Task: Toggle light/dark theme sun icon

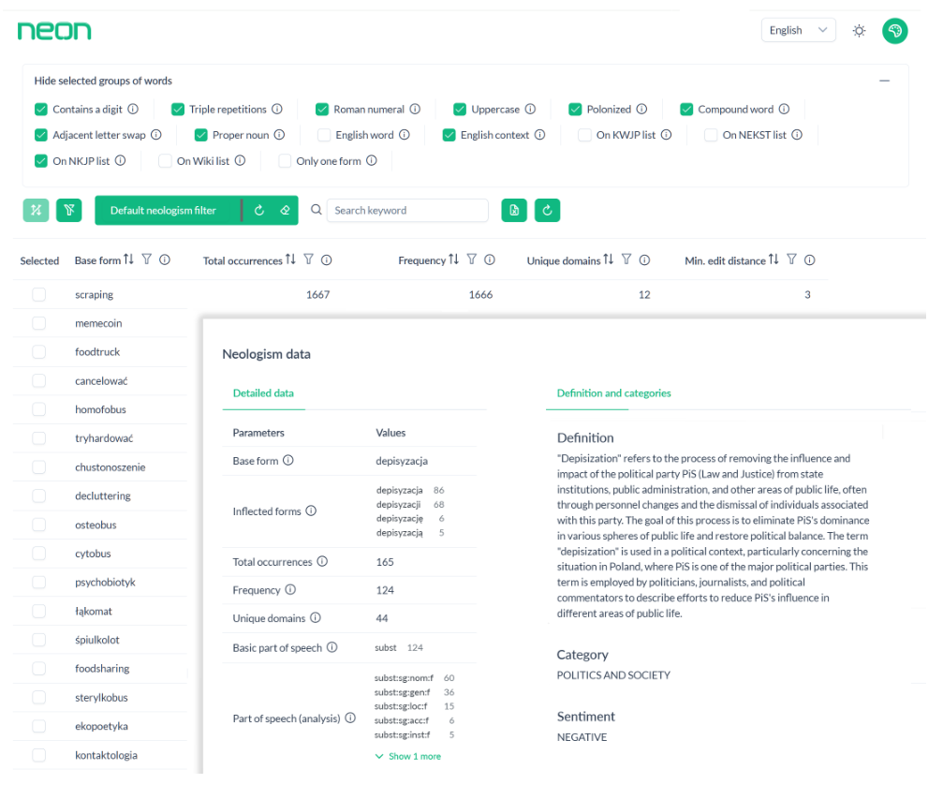Action: tap(859, 31)
